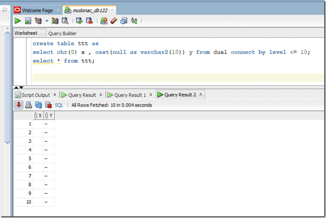Switch to the Query Builder tab
326x218 pixels.
tap(62, 33)
